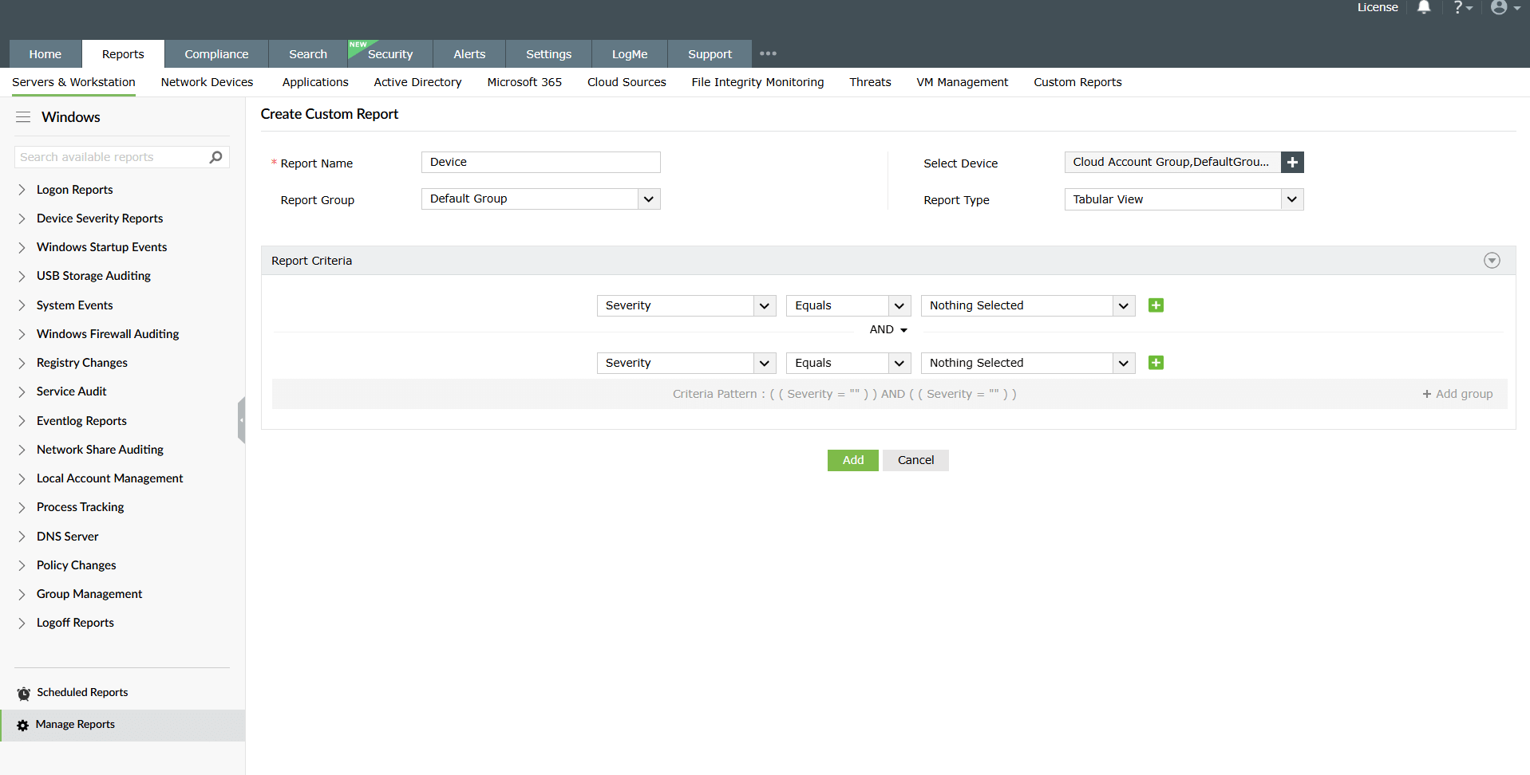Open the notifications bell icon

(1424, 7)
